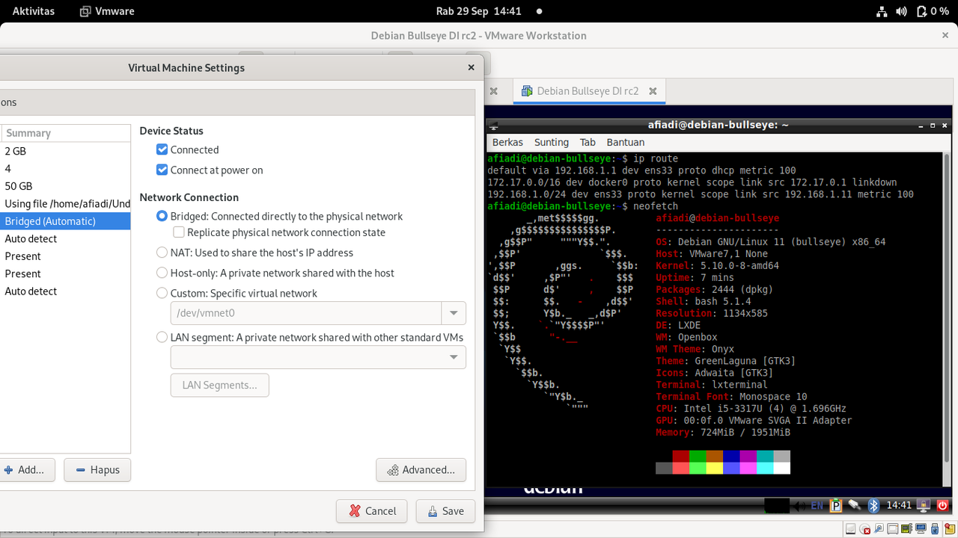Click the white color block in neofetch palette
This screenshot has width=958, height=538.
781,468
